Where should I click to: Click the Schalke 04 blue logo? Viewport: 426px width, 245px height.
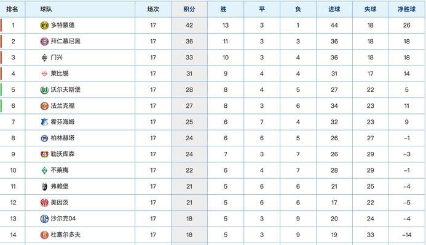pyautogui.click(x=44, y=219)
